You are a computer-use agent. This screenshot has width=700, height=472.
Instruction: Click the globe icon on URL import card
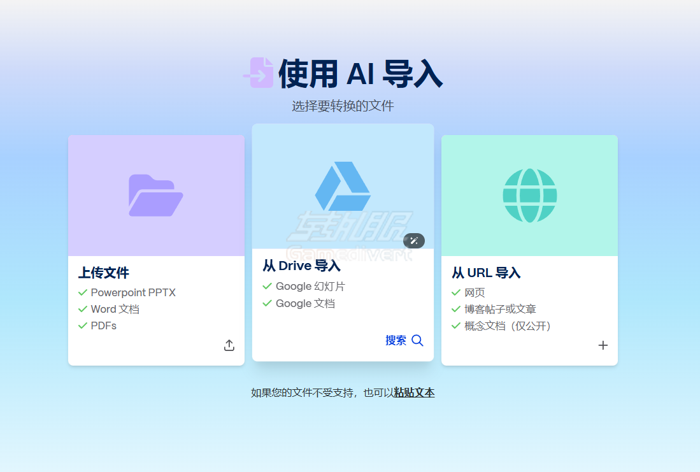click(x=529, y=194)
